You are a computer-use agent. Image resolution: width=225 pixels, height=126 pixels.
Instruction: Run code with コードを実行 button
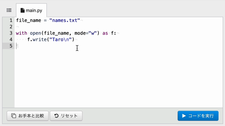[x=198, y=116]
